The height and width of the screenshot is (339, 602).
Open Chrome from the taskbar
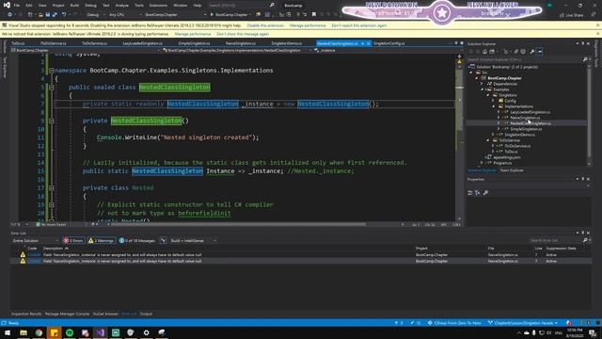point(39,332)
